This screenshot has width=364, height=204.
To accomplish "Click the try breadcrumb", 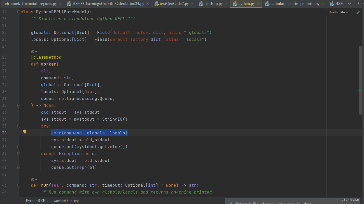I will point(76,201).
